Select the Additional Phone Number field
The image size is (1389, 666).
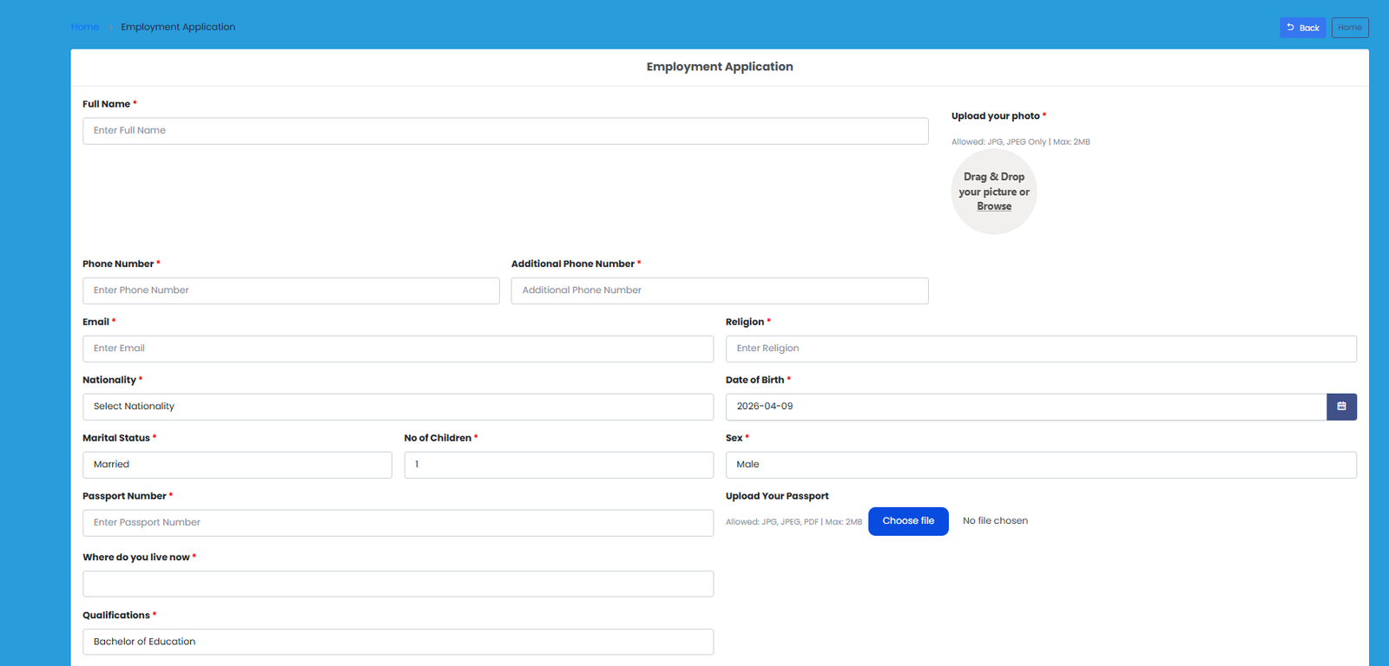click(x=719, y=291)
